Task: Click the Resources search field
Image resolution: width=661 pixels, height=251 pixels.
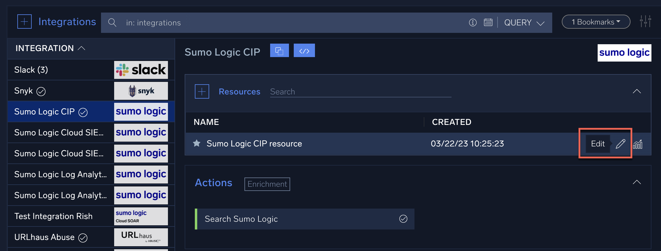Action: [360, 92]
